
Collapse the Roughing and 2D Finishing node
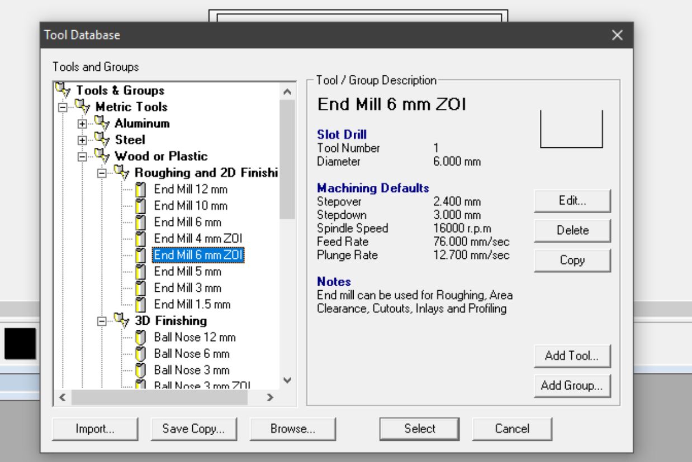[102, 172]
